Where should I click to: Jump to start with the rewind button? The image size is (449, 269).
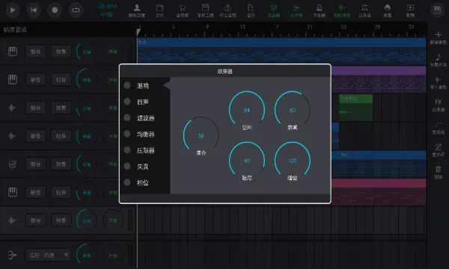34,10
